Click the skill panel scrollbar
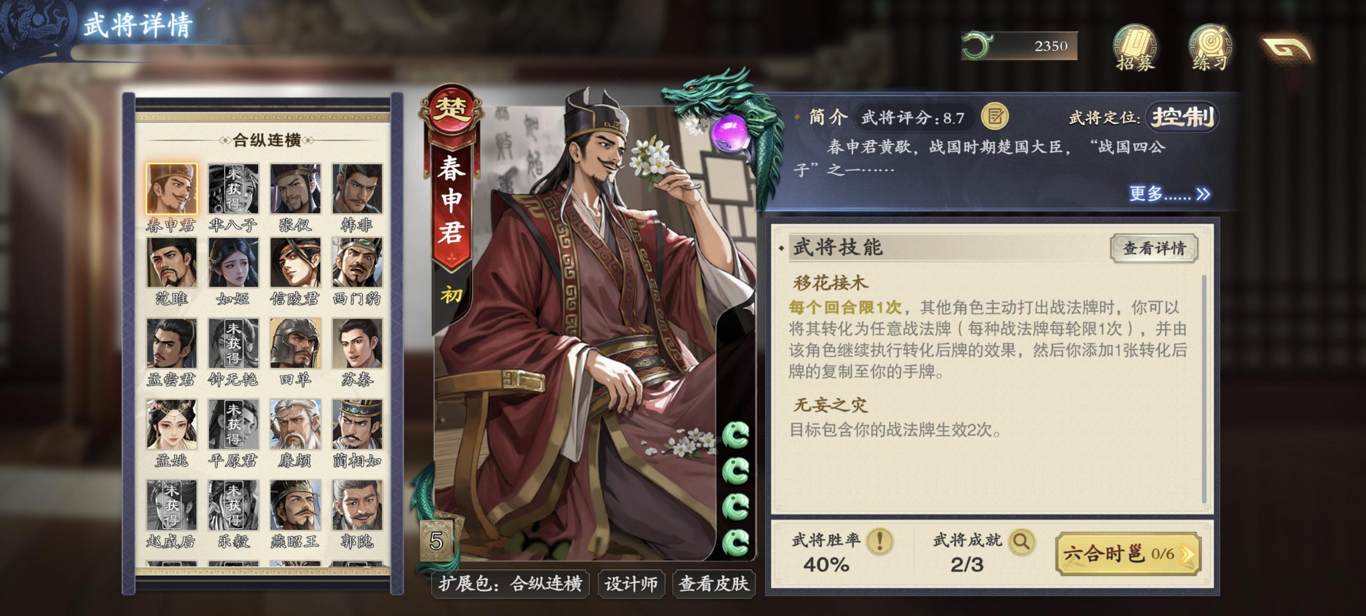Screen dimensions: 1366x616 coord(1204,389)
